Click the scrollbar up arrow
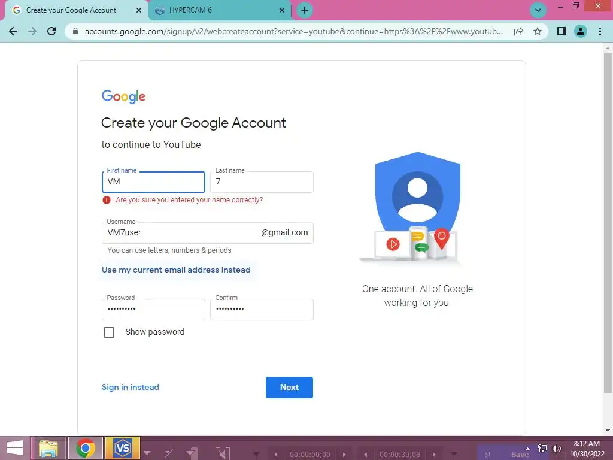 [x=607, y=48]
